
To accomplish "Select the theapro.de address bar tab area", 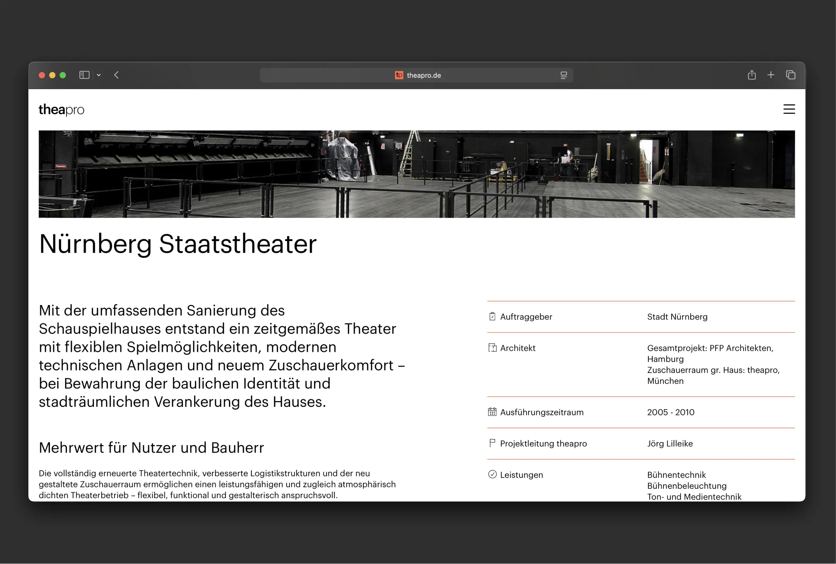I will click(x=424, y=75).
